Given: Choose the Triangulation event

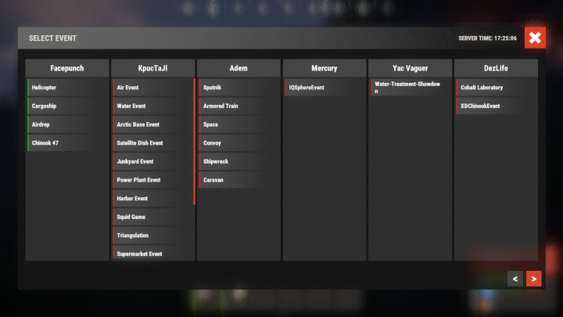Looking at the screenshot, I should click(x=152, y=236).
